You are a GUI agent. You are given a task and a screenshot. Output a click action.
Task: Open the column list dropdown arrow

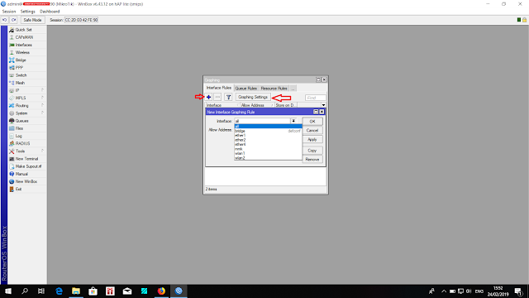point(323,105)
